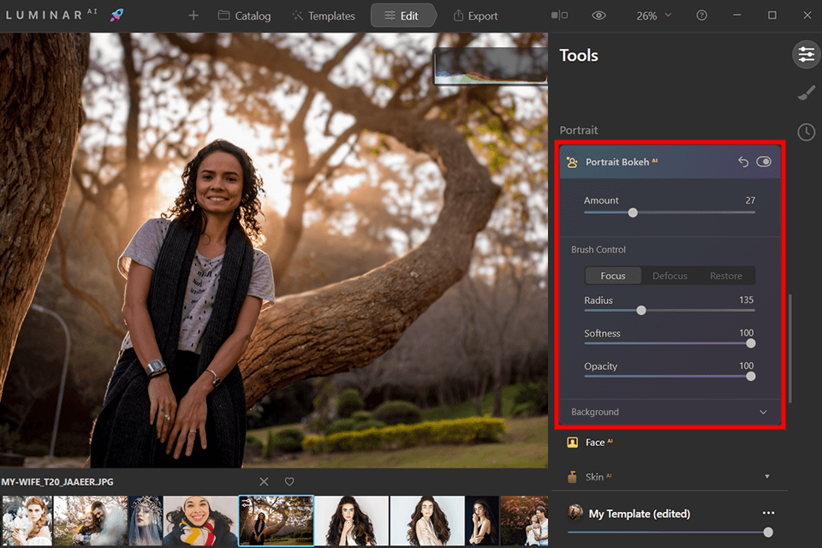
Task: Select the Restore brush mode
Action: 726,276
